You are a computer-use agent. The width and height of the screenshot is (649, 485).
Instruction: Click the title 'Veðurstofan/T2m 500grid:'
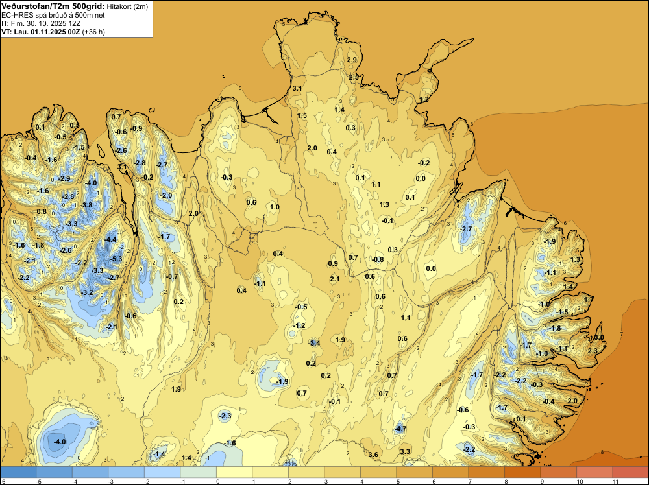click(x=53, y=6)
